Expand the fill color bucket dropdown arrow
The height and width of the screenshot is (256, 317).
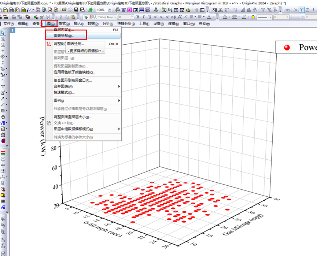(x=229, y=17)
